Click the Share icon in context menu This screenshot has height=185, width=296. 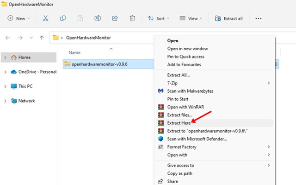[x=160, y=181]
